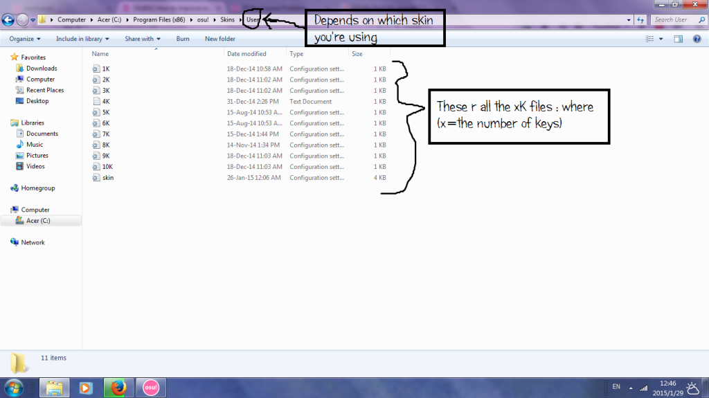Open Help with the question mark icon
The width and height of the screenshot is (709, 398).
point(697,39)
